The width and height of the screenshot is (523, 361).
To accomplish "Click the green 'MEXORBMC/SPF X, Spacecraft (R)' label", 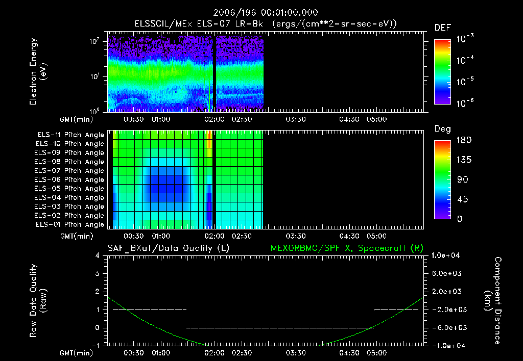I will 347,248.
